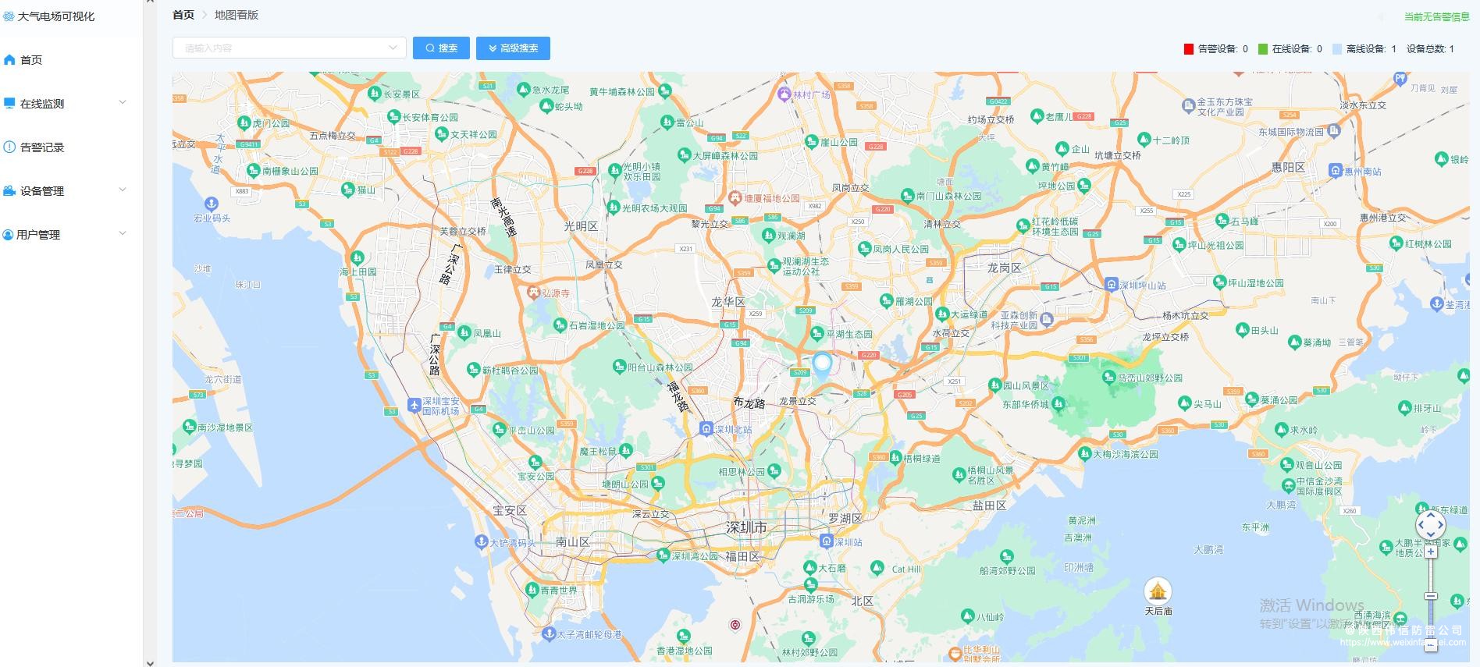The width and height of the screenshot is (1480, 667).
Task: Click the light blue 离线设备 legend swatch
Action: 1337,49
